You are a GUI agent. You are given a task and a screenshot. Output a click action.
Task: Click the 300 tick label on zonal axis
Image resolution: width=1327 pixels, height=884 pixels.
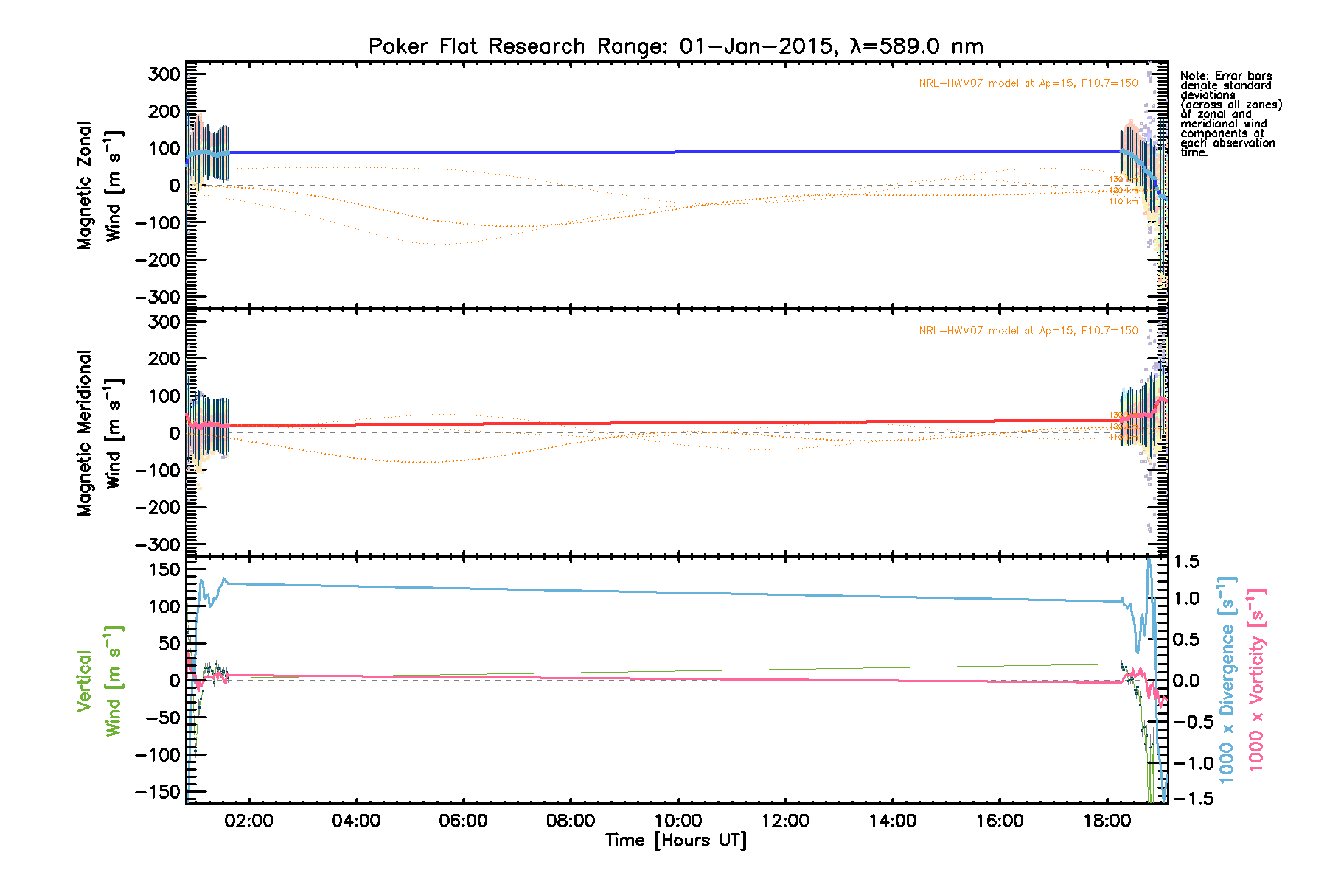pyautogui.click(x=164, y=74)
